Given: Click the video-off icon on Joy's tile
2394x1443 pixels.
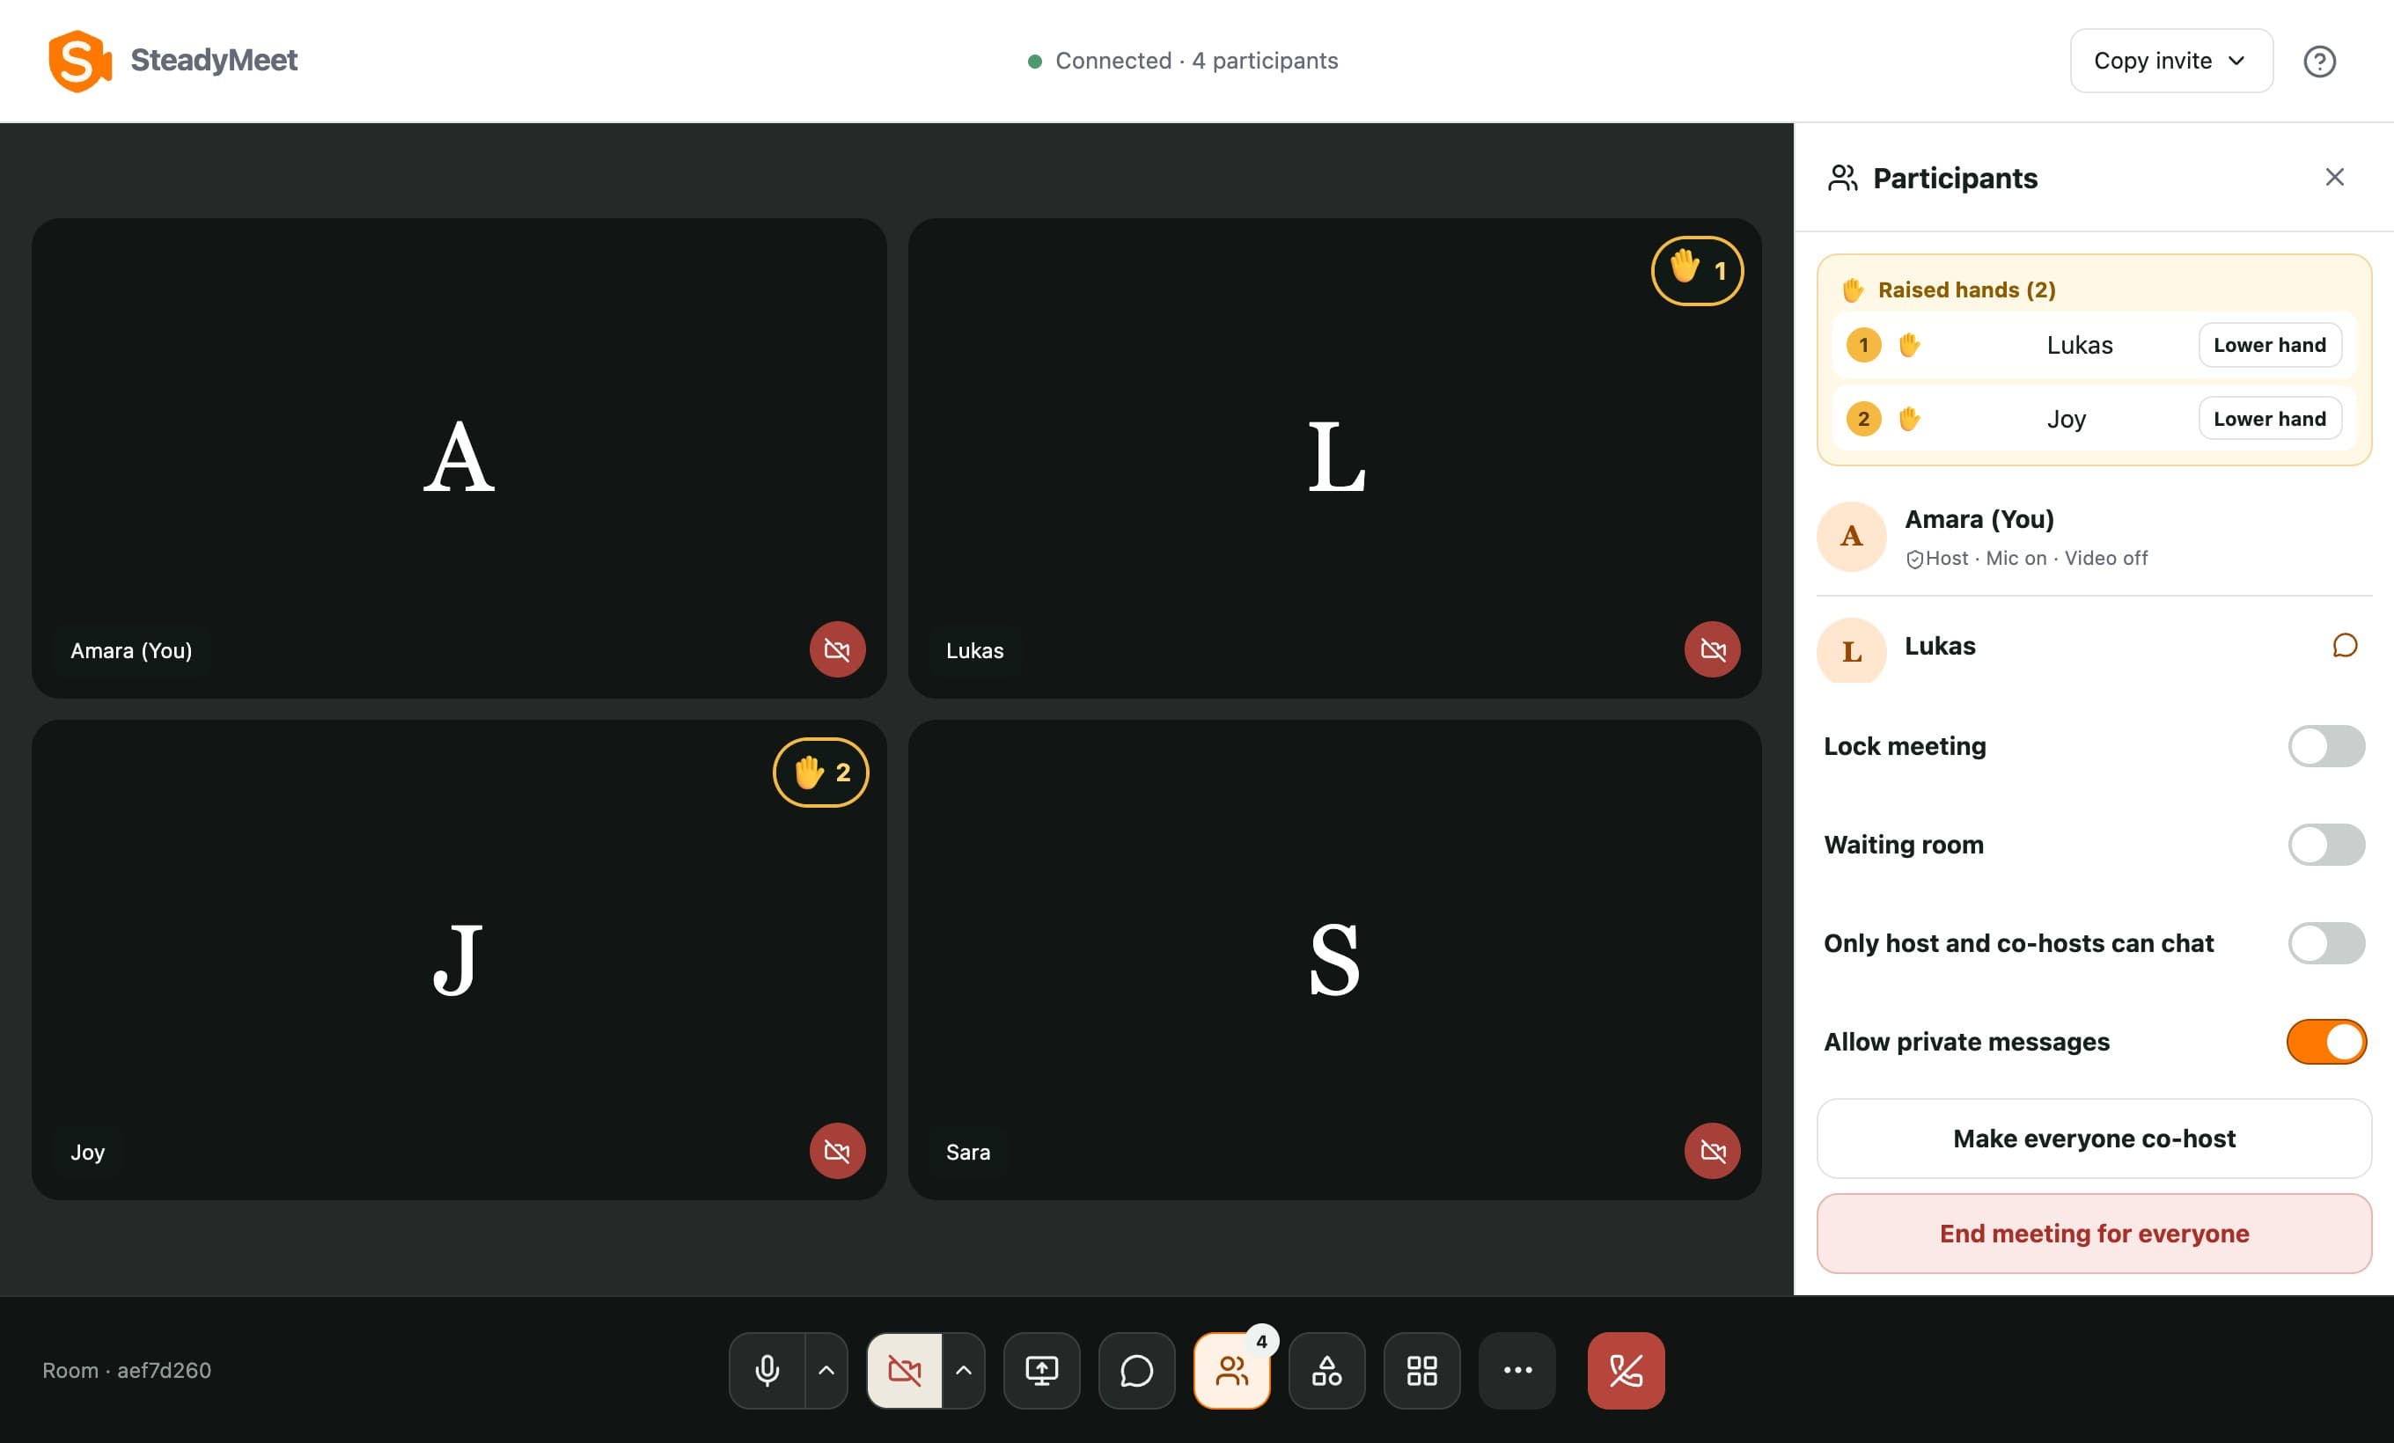Looking at the screenshot, I should tap(838, 1151).
